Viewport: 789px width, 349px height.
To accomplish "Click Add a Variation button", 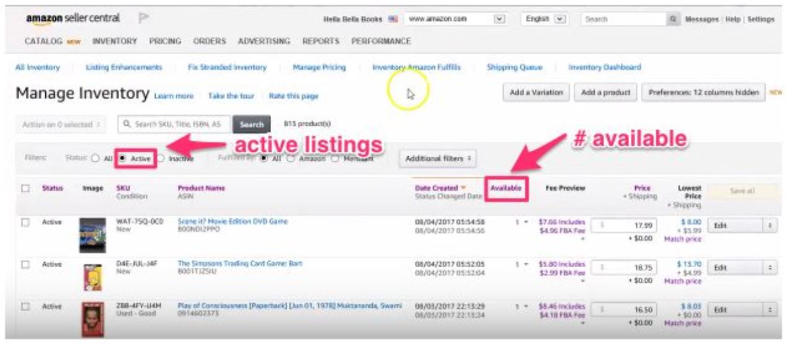I will point(536,92).
